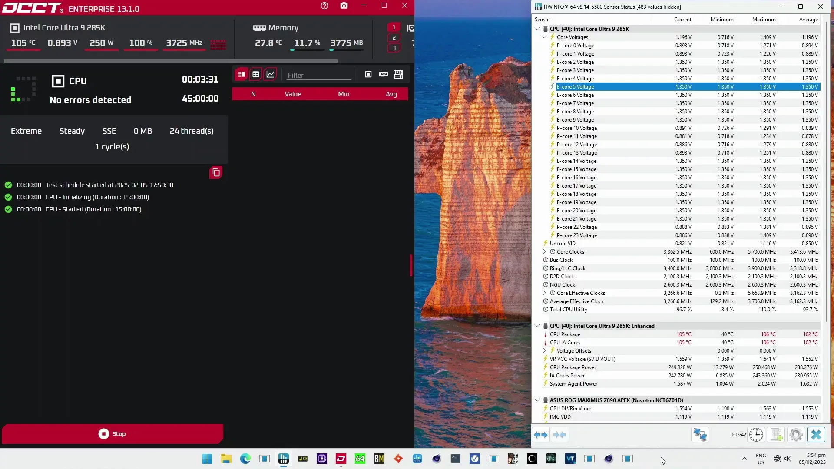Sort by HWiNFO Minimum column header
This screenshot has width=834, height=469.
[x=715, y=20]
